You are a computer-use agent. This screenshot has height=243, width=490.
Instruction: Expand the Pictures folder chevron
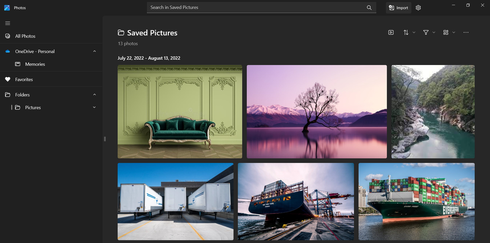pyautogui.click(x=95, y=108)
